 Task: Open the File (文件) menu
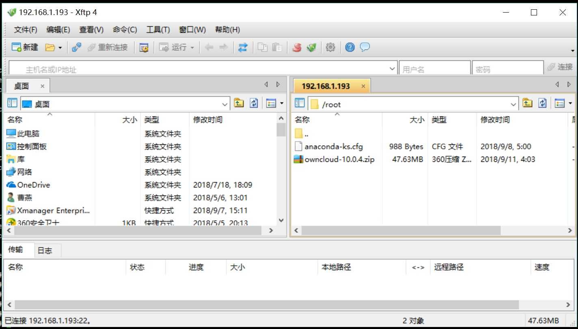(x=26, y=30)
